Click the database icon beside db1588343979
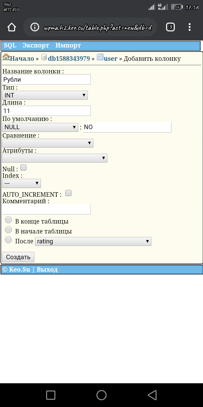This screenshot has width=203, height=407. 44,57
